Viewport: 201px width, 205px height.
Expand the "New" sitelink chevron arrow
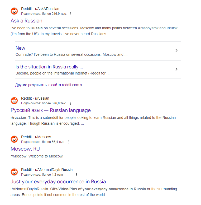point(176,50)
